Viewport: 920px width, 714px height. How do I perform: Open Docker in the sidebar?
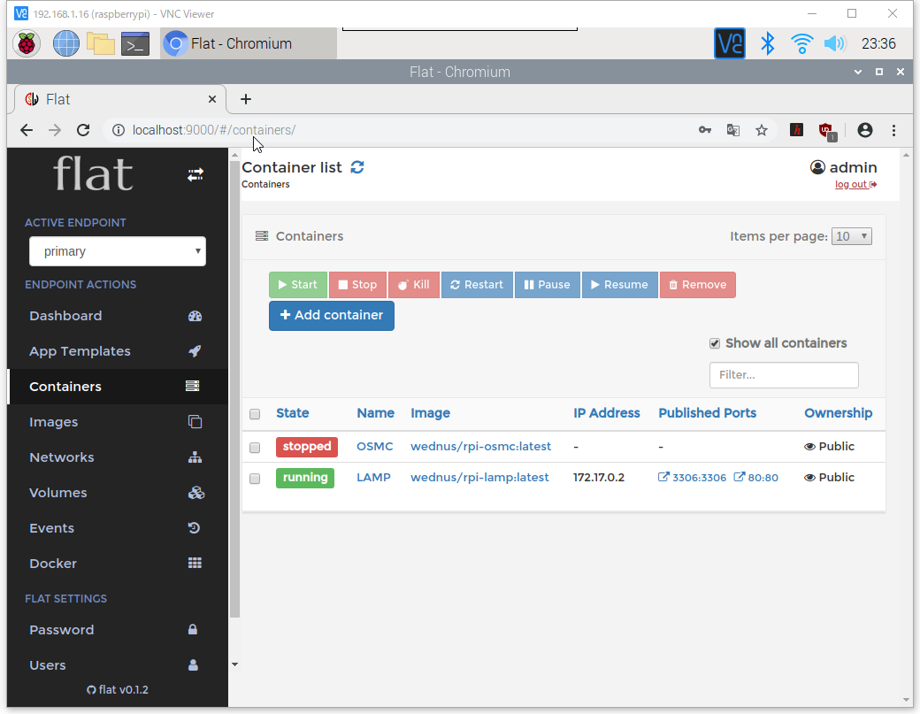coord(118,564)
